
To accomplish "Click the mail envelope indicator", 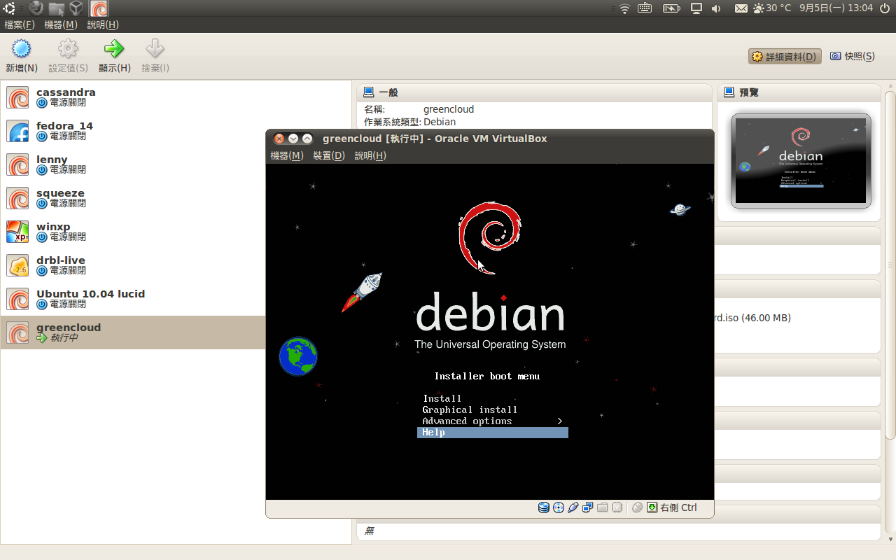I will point(741,8).
